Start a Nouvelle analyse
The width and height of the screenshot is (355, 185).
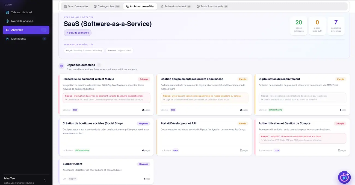26,21
